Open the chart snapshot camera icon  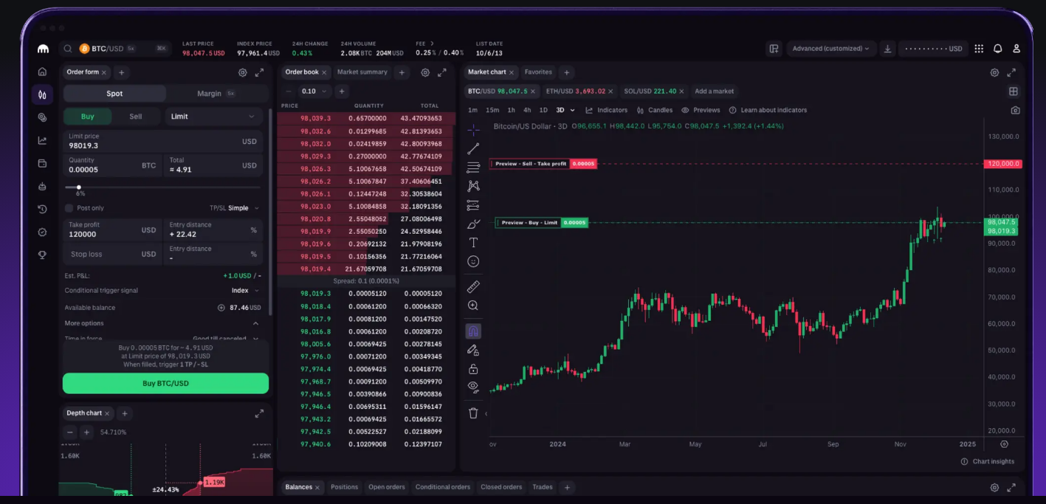(x=1014, y=109)
